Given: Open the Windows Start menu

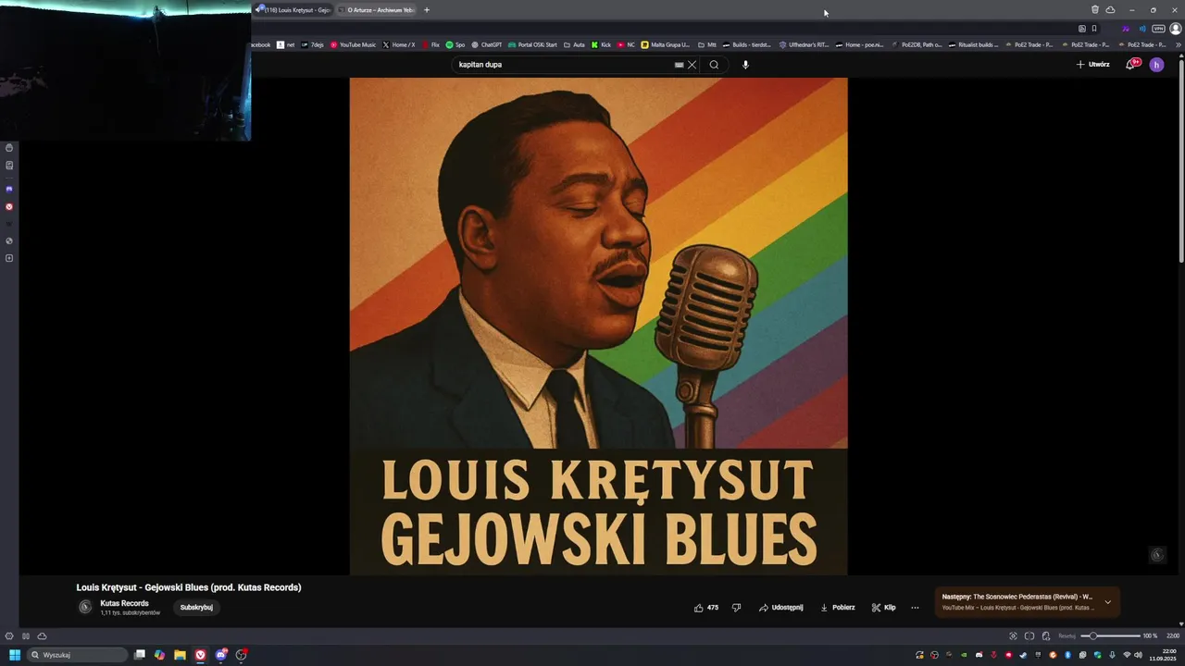Looking at the screenshot, I should 15,655.
